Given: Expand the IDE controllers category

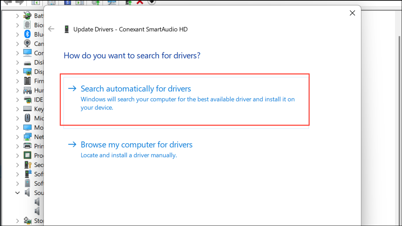Looking at the screenshot, I should point(17,100).
